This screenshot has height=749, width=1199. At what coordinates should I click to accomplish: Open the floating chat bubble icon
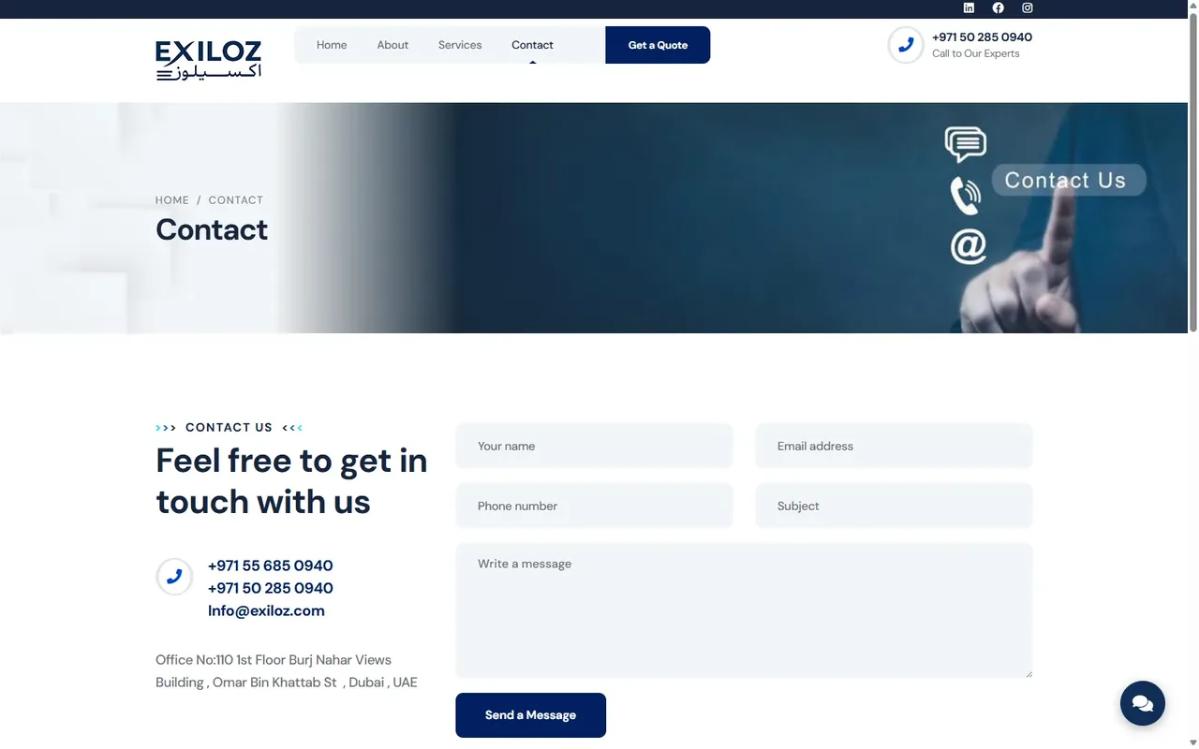tap(1143, 703)
